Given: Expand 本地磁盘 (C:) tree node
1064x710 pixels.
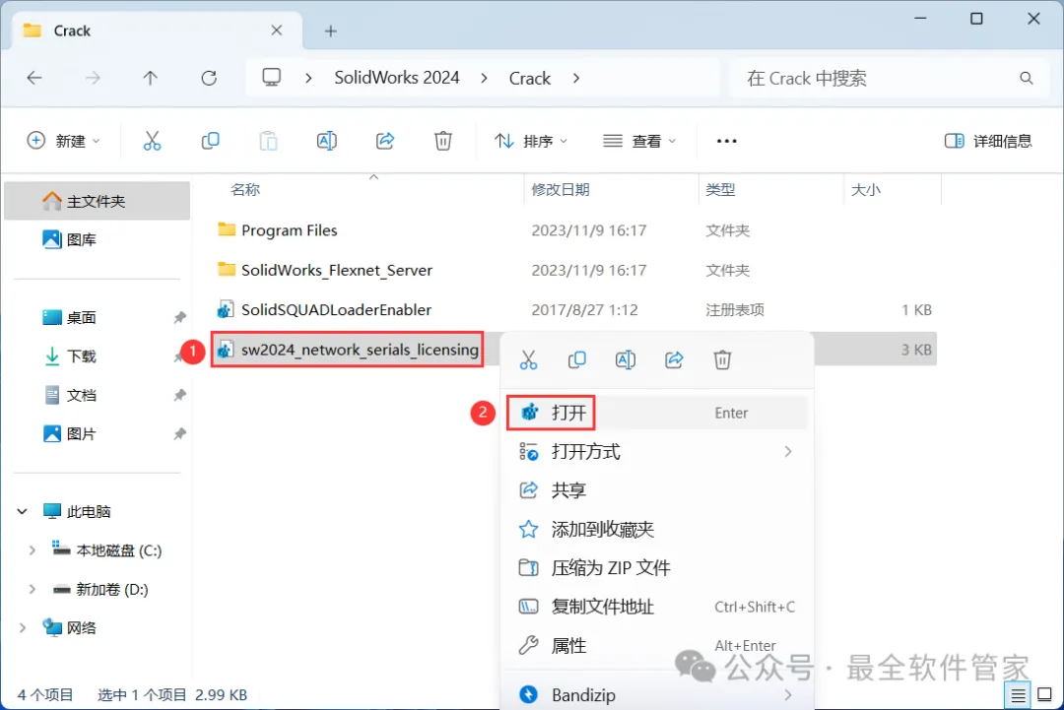Looking at the screenshot, I should (x=32, y=549).
